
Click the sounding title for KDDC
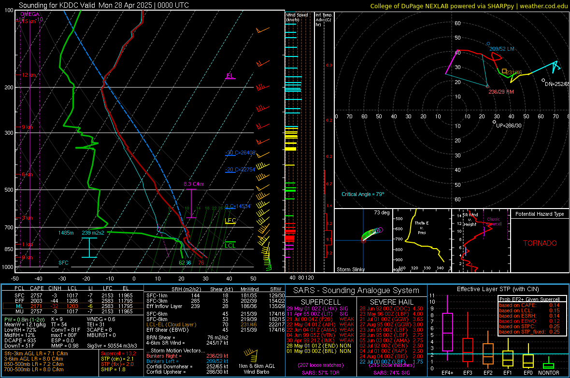point(103,5)
